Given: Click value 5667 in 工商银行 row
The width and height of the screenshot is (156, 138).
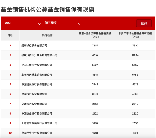Looking at the screenshot, I should pyautogui.click(x=135, y=65).
